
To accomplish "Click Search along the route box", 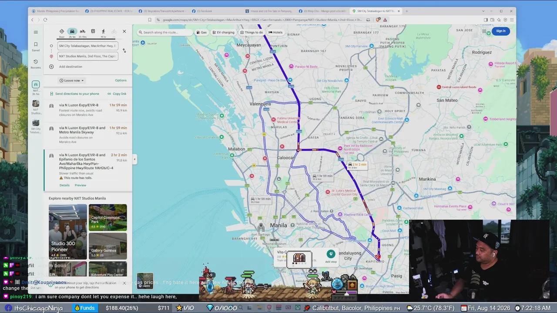I will point(165,32).
